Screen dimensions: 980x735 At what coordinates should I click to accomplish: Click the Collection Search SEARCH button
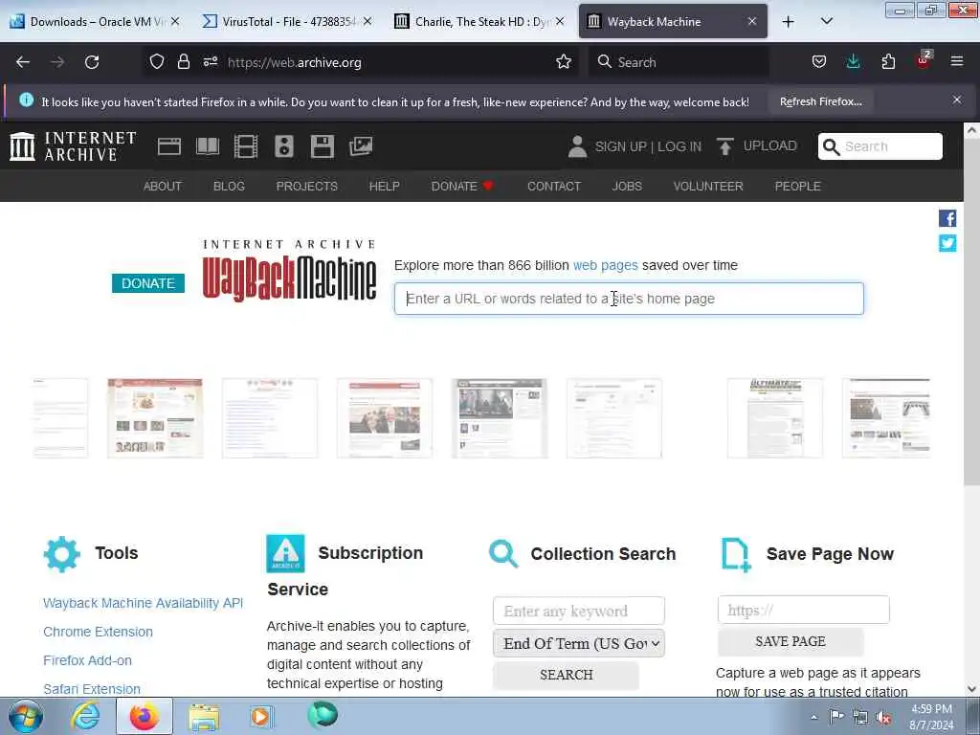(x=567, y=675)
